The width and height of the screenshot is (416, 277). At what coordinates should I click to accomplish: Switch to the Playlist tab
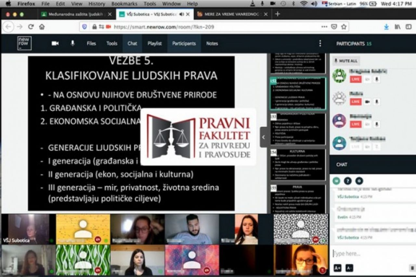tap(154, 44)
